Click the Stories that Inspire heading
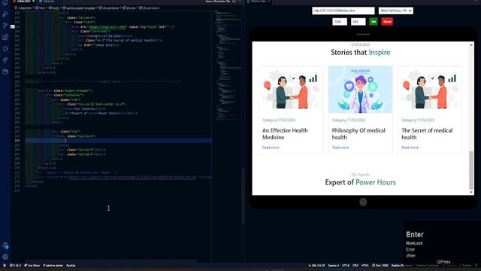Image resolution: width=481 pixels, height=271 pixels. tap(361, 52)
